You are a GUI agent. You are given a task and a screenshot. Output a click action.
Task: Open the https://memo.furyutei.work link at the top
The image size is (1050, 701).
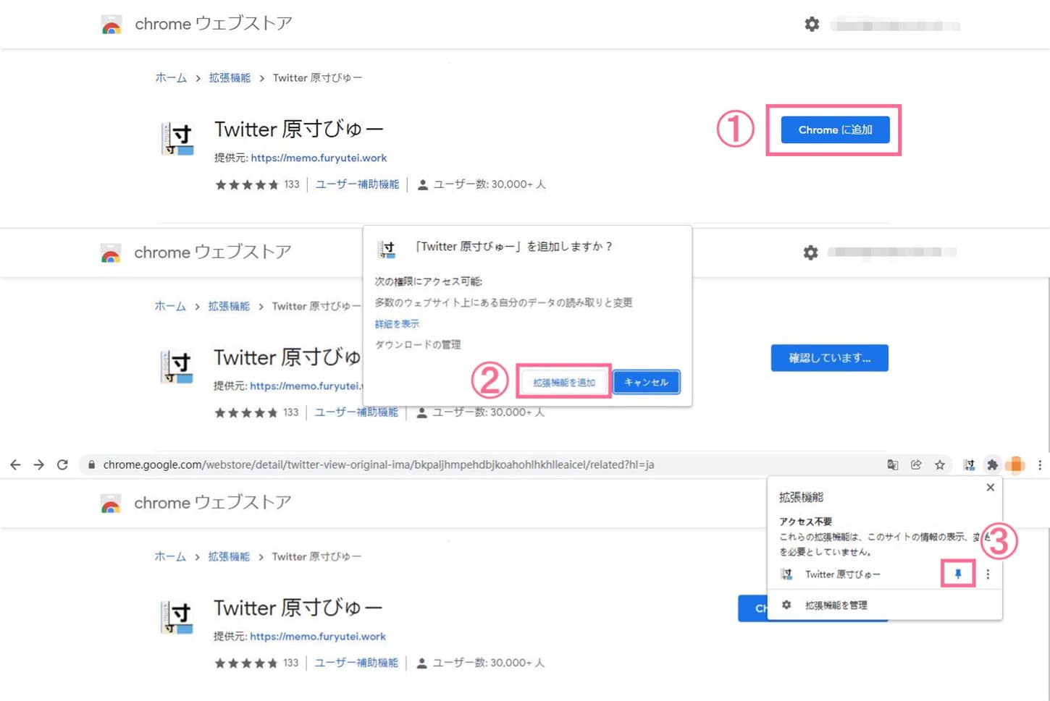click(319, 158)
